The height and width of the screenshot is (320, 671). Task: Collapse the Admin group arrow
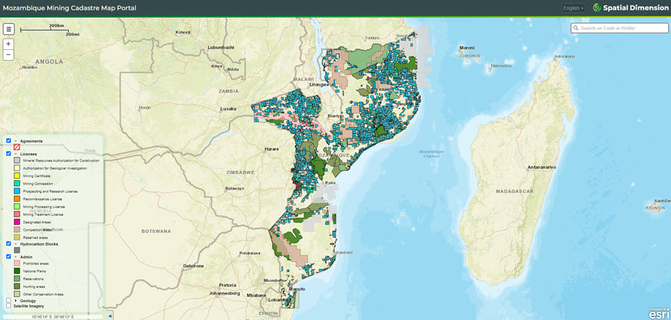click(x=16, y=257)
